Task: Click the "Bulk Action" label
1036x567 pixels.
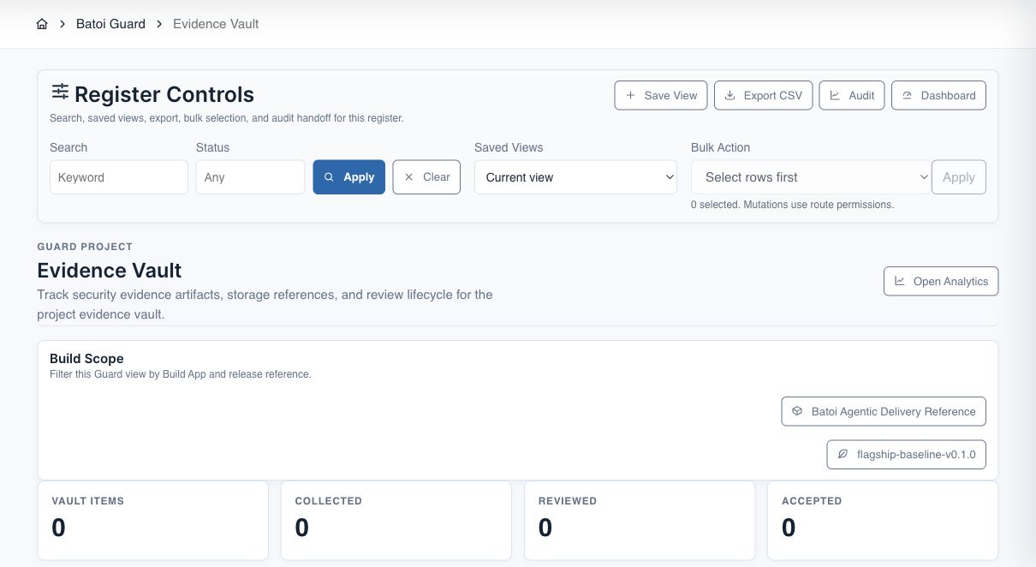Action: (x=720, y=147)
